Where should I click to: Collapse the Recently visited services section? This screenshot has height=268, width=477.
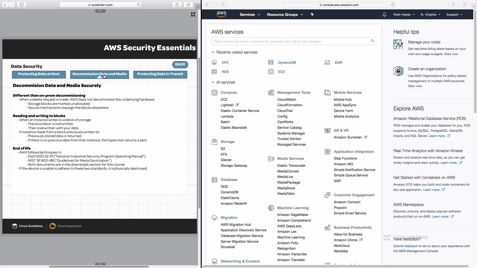(x=234, y=52)
